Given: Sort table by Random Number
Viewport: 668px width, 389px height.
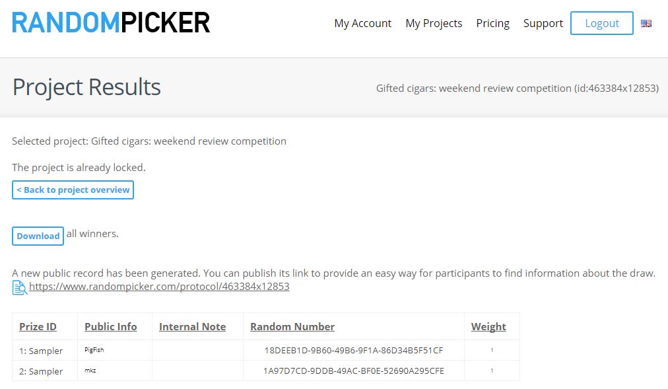Looking at the screenshot, I should click(292, 327).
